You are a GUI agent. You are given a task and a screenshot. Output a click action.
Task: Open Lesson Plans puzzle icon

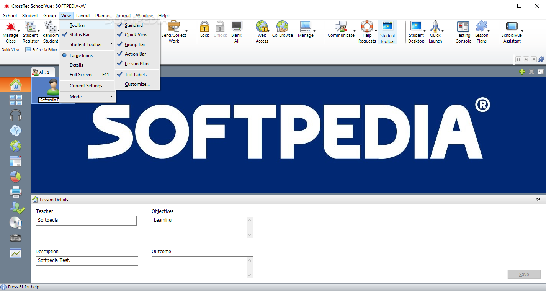481,26
